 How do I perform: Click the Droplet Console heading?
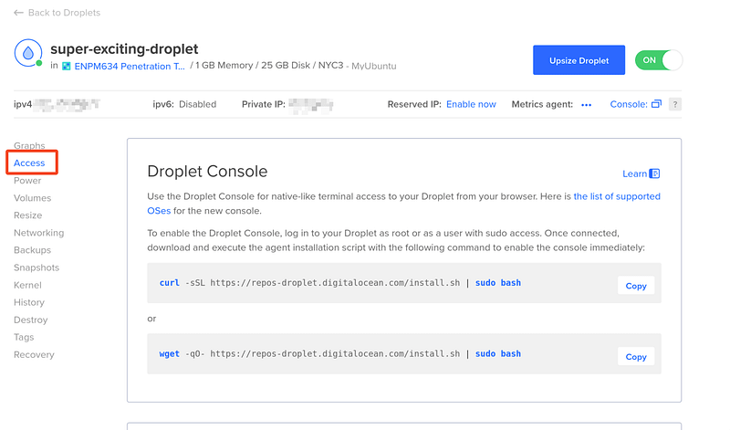click(x=207, y=172)
